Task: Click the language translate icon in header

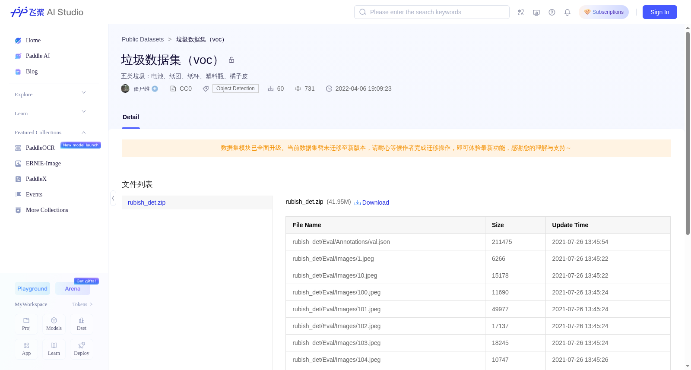Action: [x=521, y=13]
